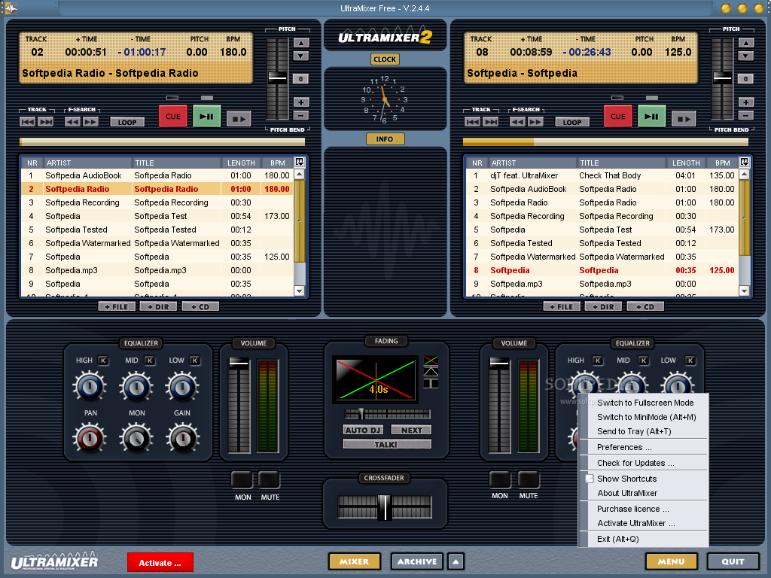Mute the left channel
Viewport: 771px width, 578px height.
[x=270, y=479]
